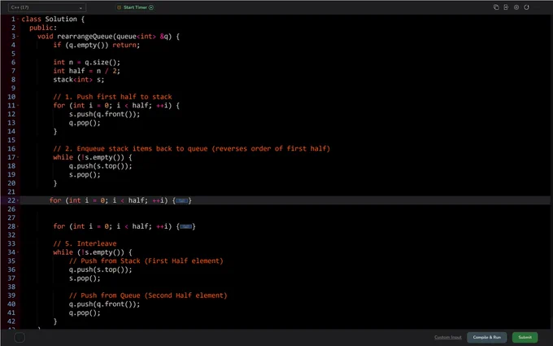Image resolution: width=553 pixels, height=346 pixels.
Task: Collapse the while loop fold arrow on line 17
Action: click(x=18, y=157)
